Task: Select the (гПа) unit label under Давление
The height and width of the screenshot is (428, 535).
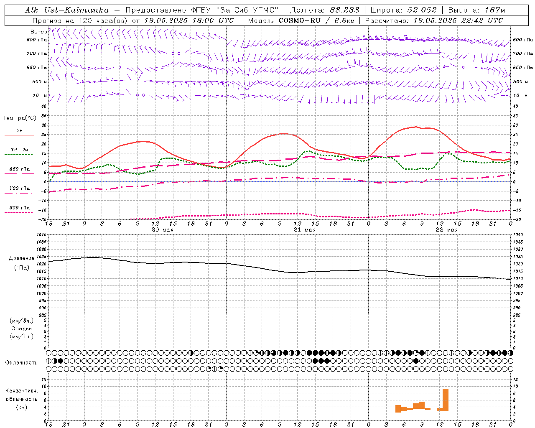Action: (x=22, y=267)
